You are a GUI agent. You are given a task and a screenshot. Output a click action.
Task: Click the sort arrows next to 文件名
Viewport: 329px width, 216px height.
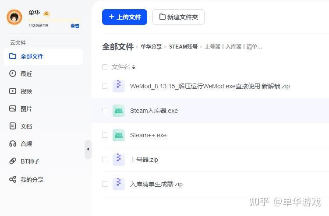pos(134,67)
